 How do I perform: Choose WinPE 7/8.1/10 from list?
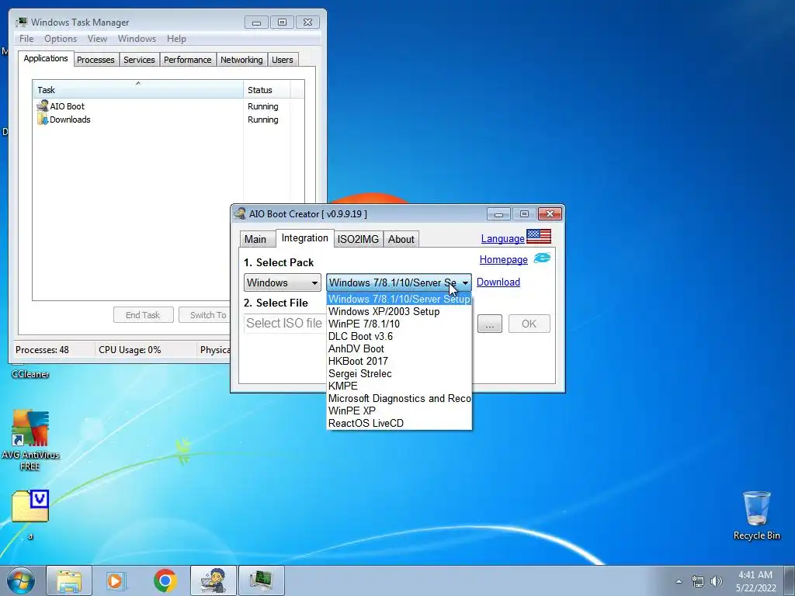tap(399, 324)
